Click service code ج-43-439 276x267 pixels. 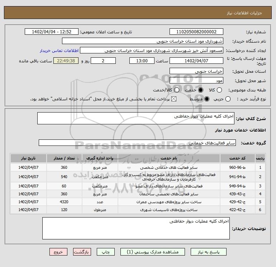(237, 194)
